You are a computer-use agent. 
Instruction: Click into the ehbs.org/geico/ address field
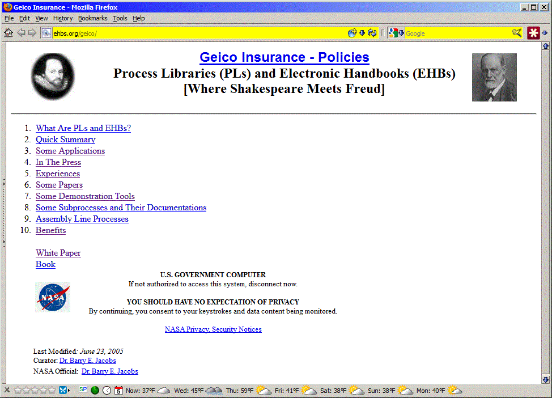pyautogui.click(x=199, y=33)
